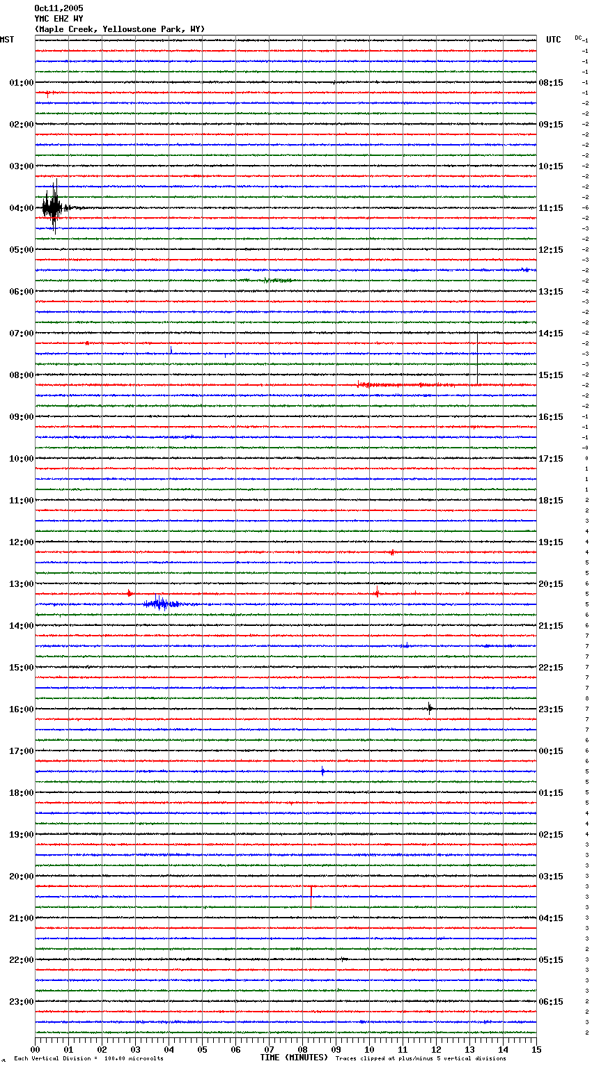This screenshot has height=1068, width=592.
Task: Click station code text YMC EHZ WY
Action: click(x=59, y=19)
